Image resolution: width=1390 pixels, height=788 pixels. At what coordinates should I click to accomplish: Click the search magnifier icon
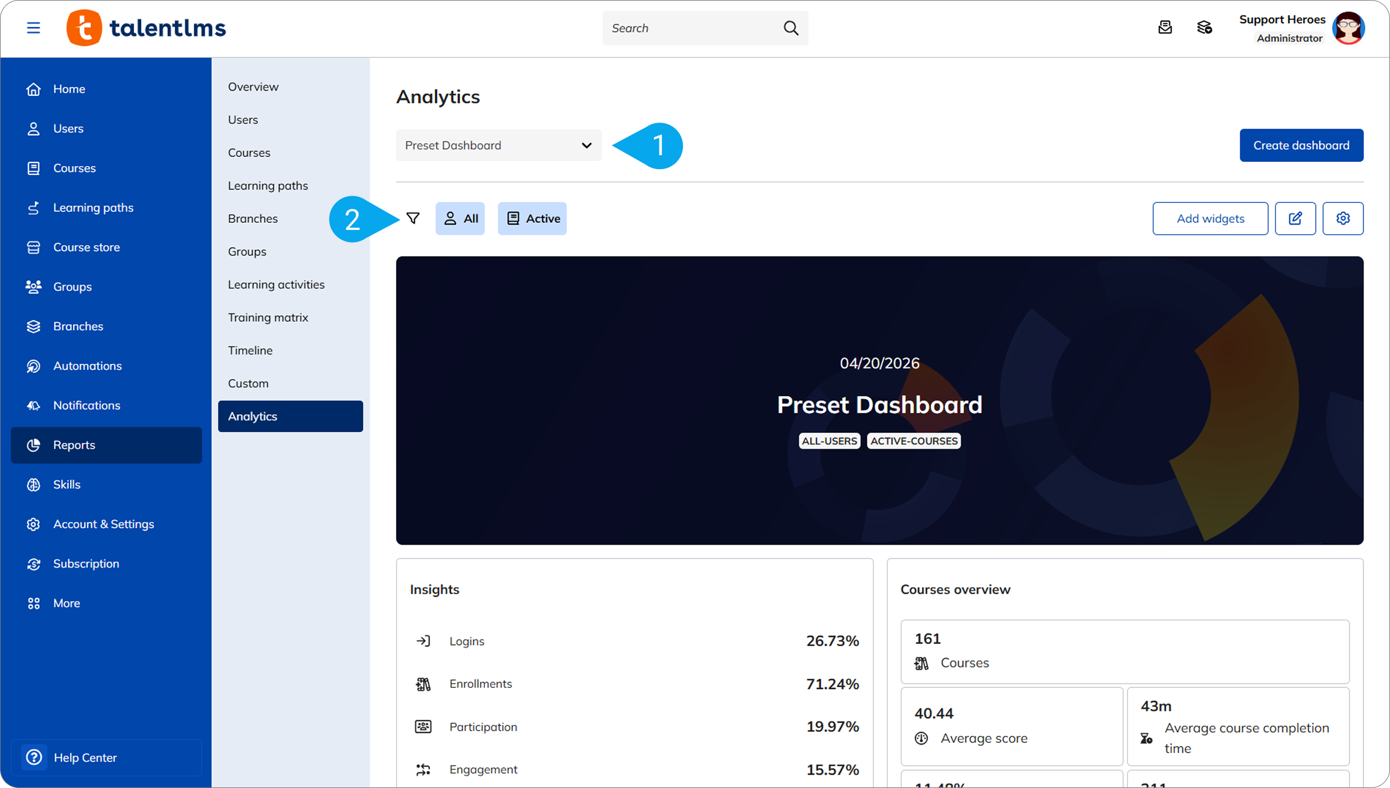(x=791, y=28)
